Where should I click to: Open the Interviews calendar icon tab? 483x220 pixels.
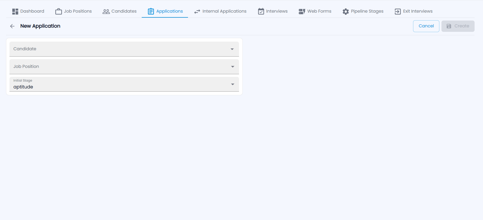273,11
